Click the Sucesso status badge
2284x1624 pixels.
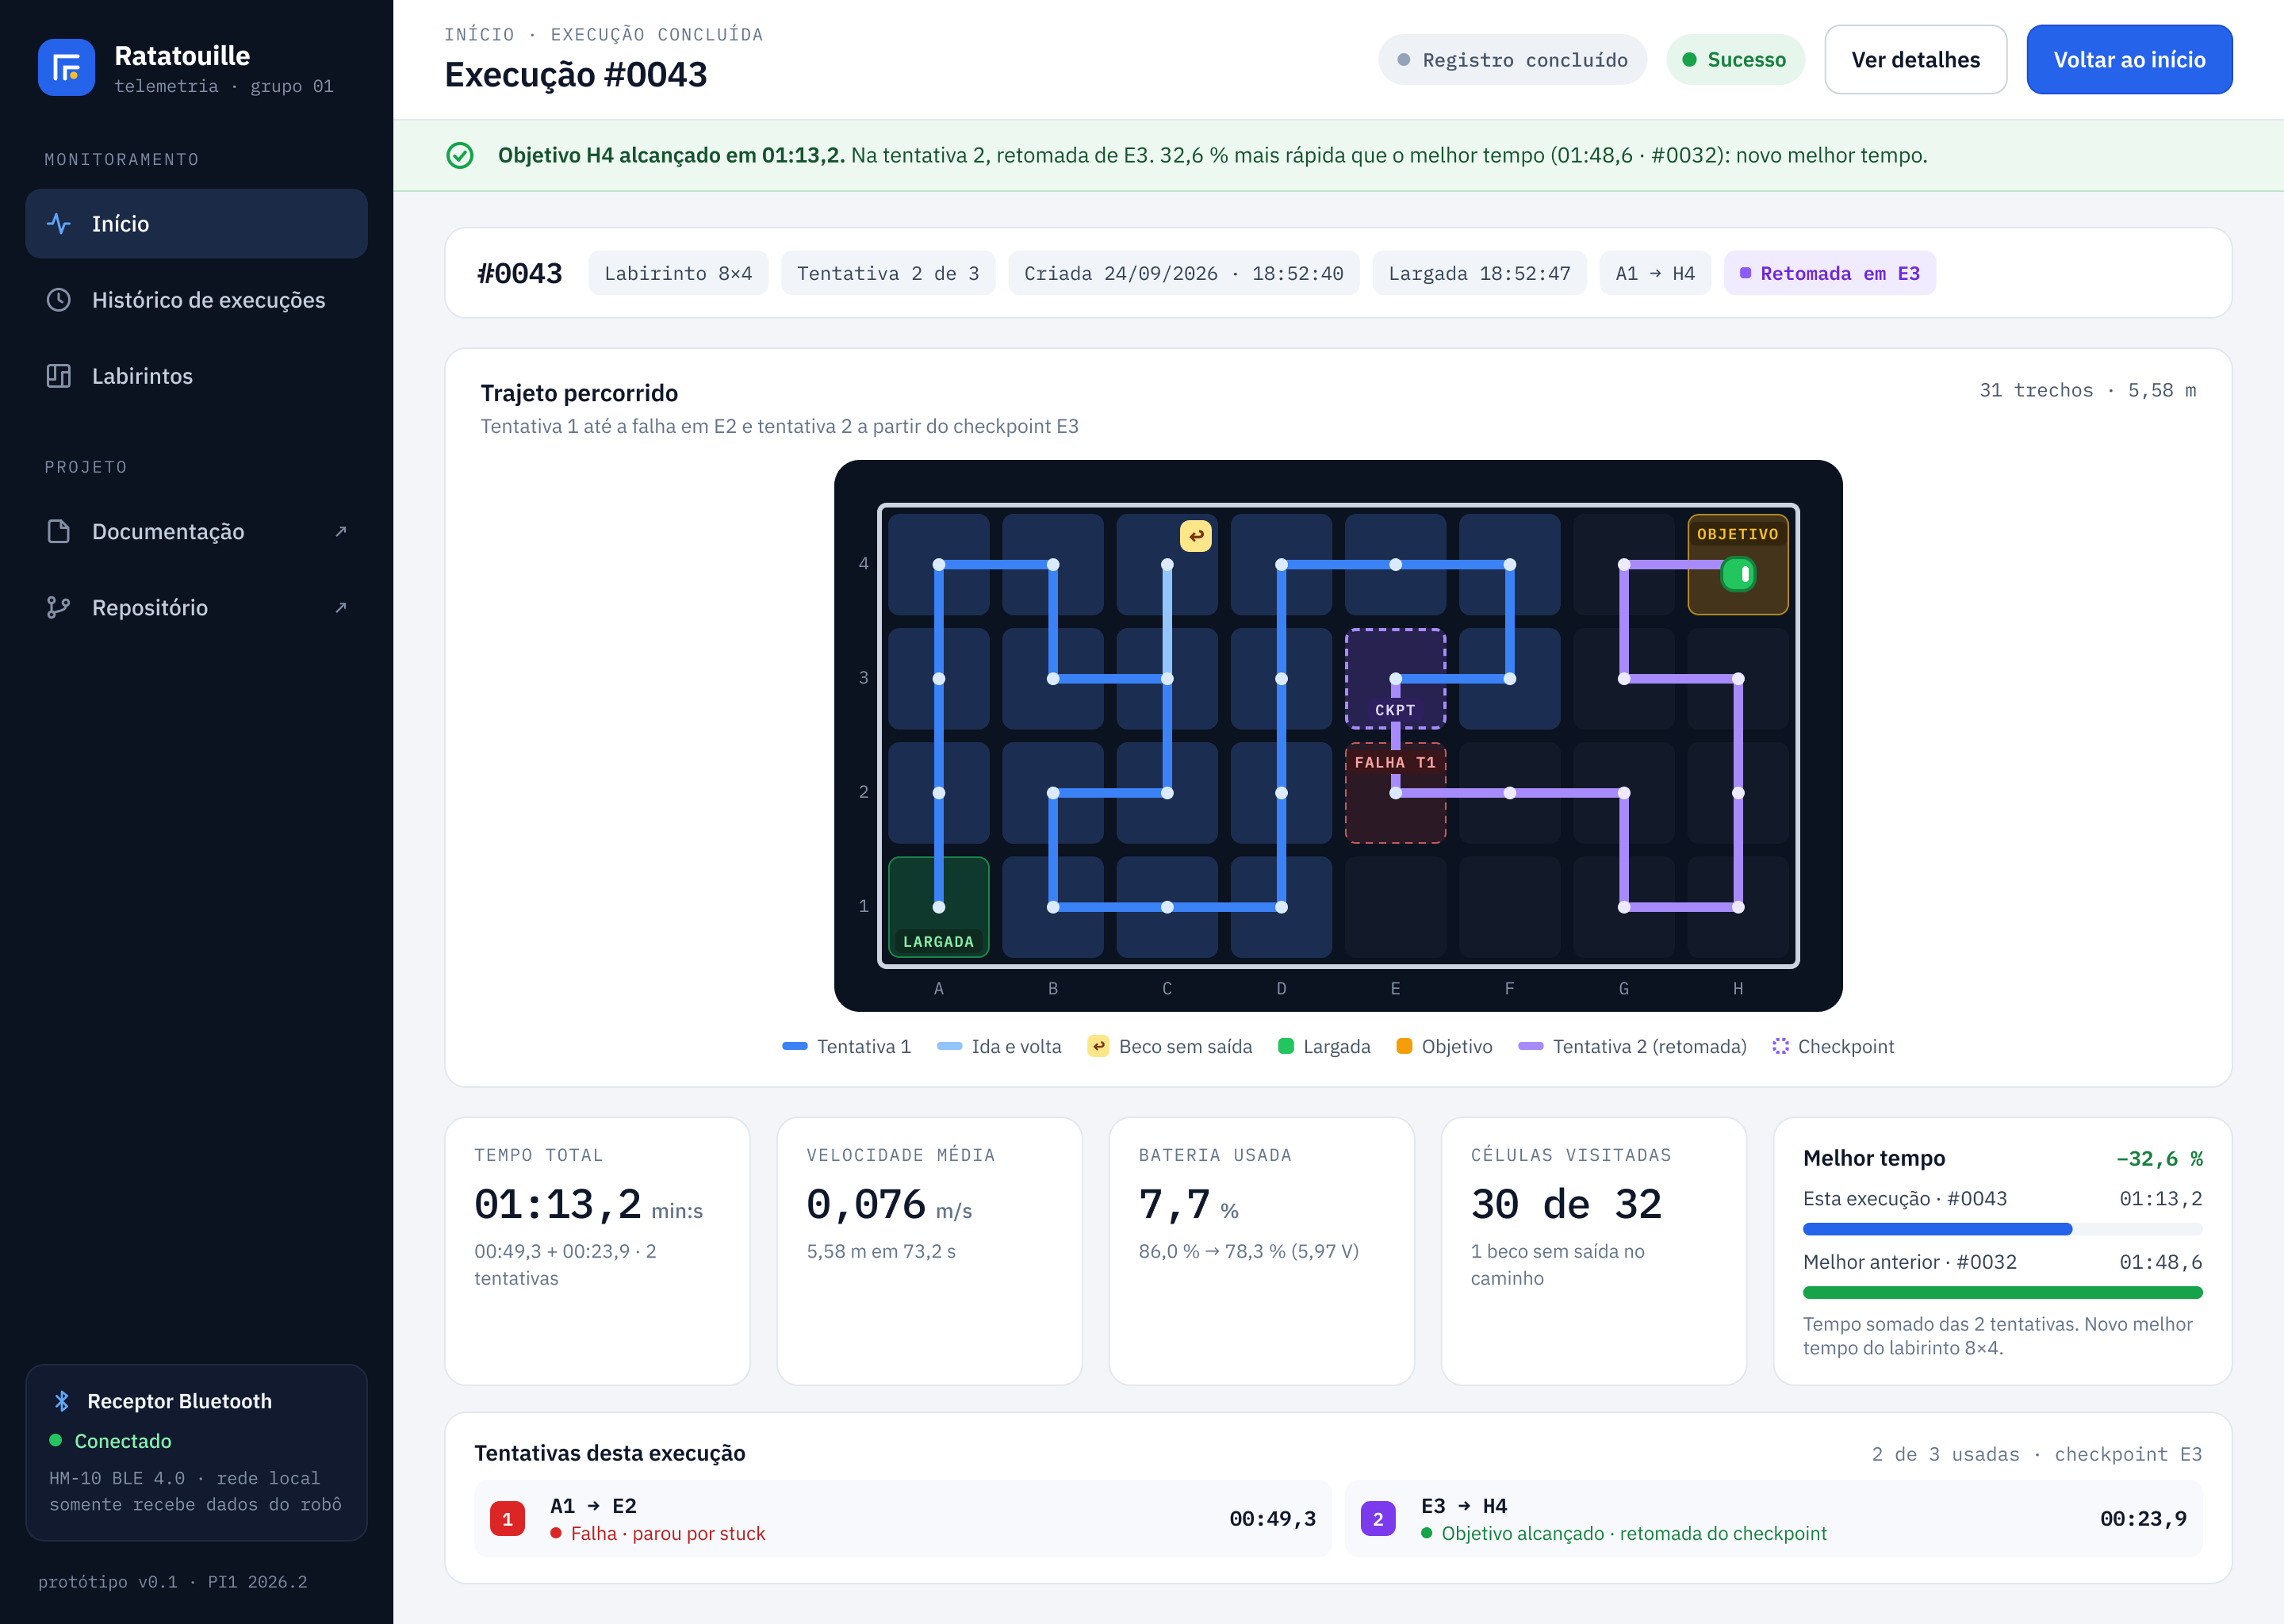[x=1735, y=60]
